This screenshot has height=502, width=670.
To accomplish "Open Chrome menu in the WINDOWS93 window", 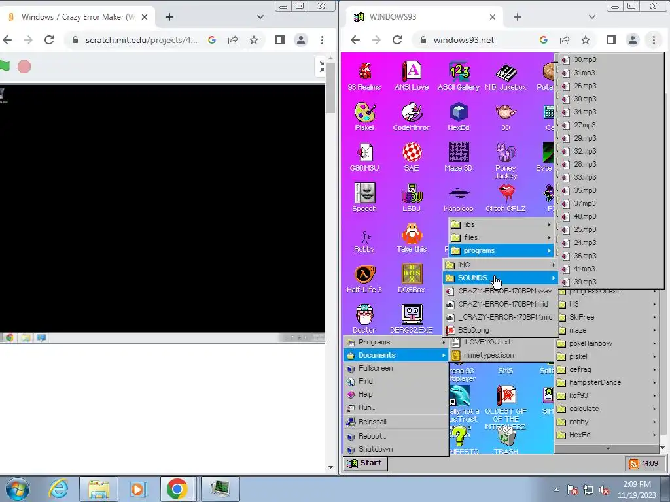I will [x=654, y=40].
